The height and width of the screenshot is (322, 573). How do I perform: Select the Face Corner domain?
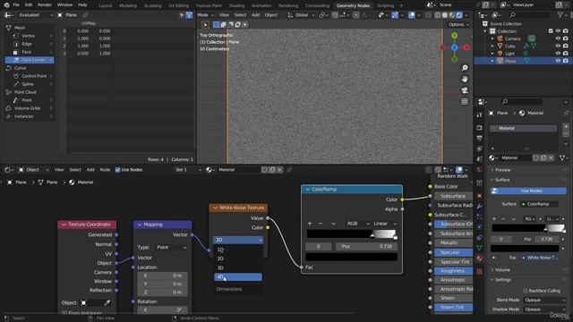click(30, 60)
